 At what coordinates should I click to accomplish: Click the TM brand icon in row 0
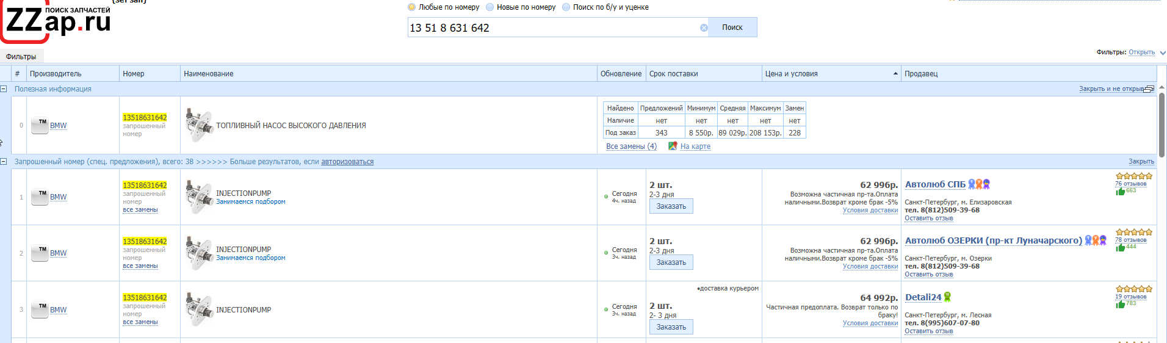click(x=40, y=126)
